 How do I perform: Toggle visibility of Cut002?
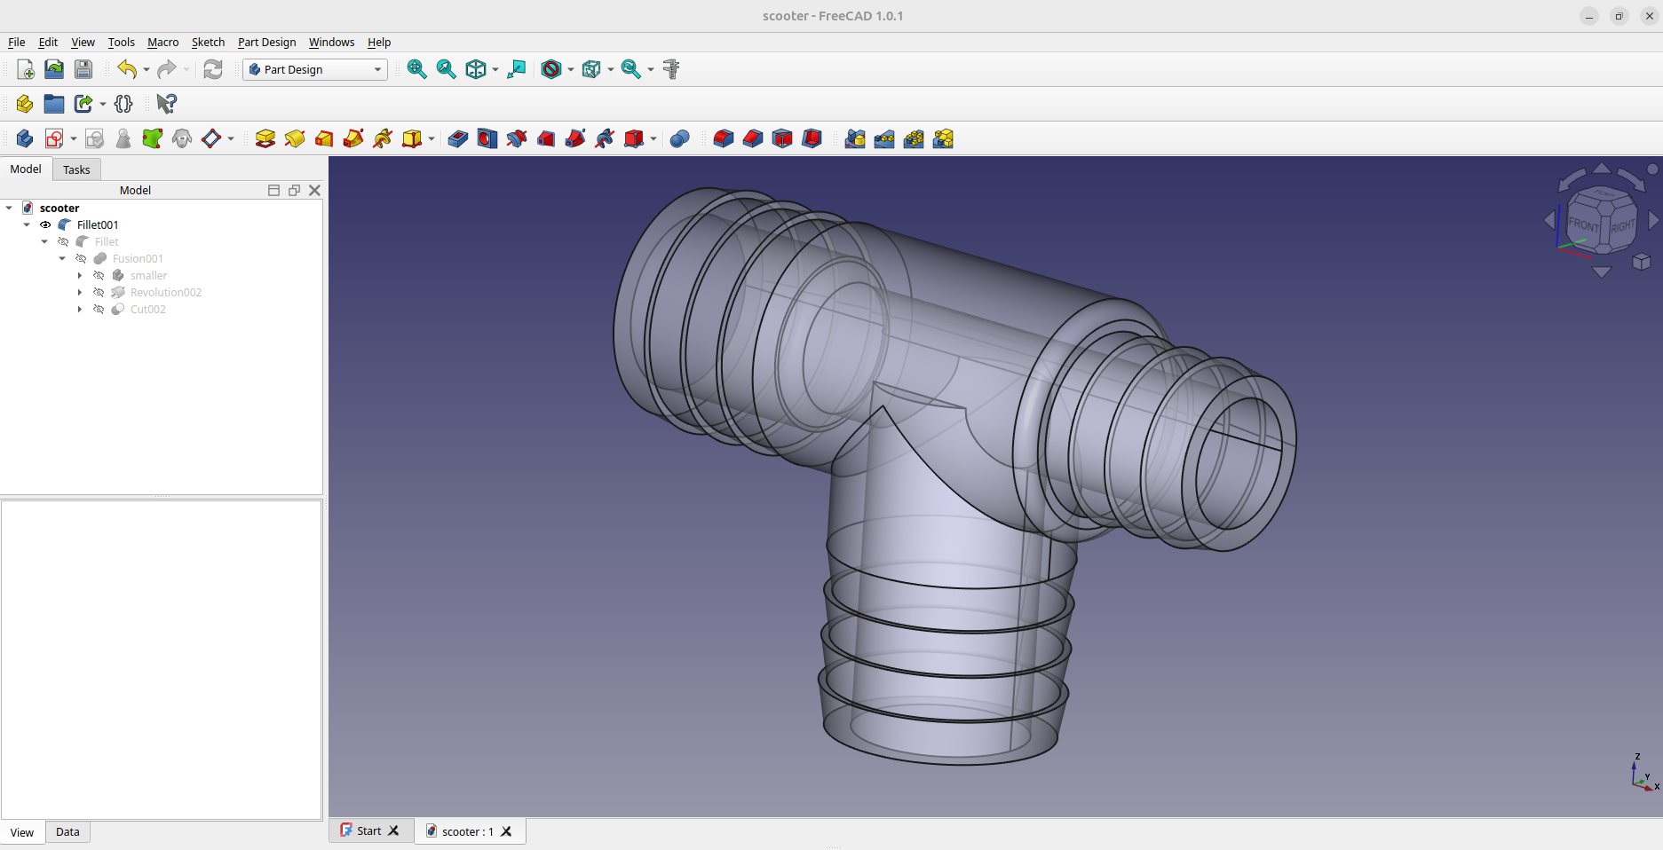tap(99, 310)
